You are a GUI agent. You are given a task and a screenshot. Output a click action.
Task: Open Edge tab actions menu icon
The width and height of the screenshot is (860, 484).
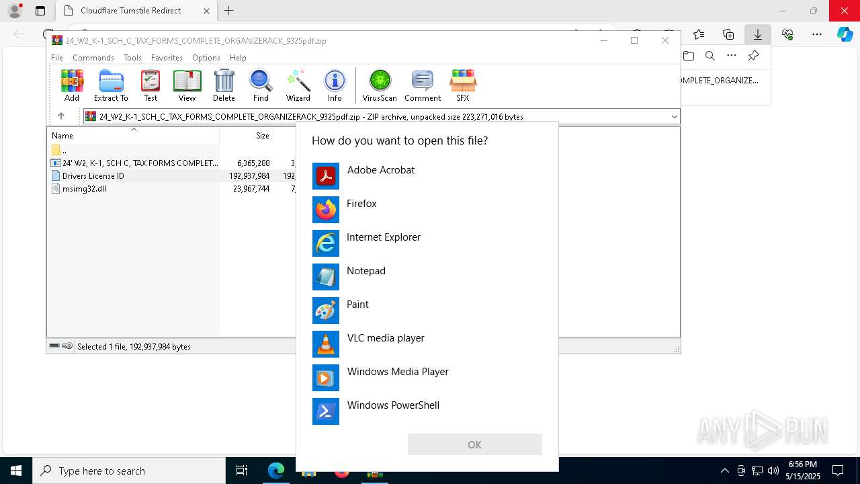[x=40, y=11]
